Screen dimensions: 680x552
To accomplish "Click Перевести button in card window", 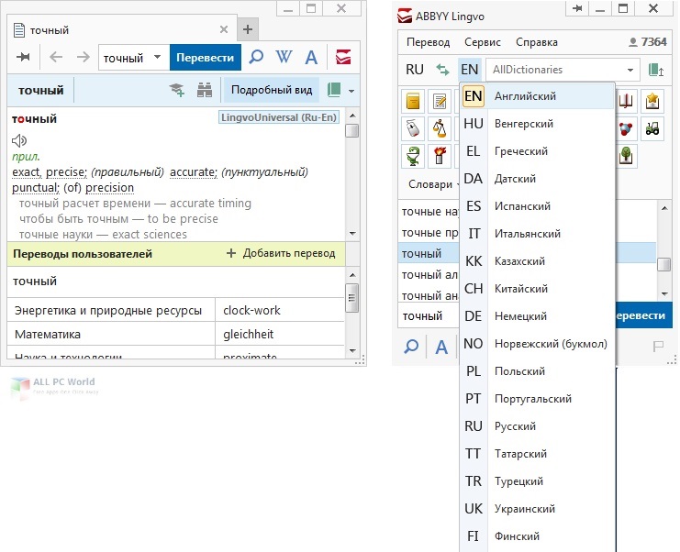I will click(x=206, y=57).
